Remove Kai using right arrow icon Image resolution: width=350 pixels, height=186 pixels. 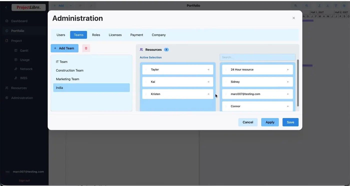[208, 82]
